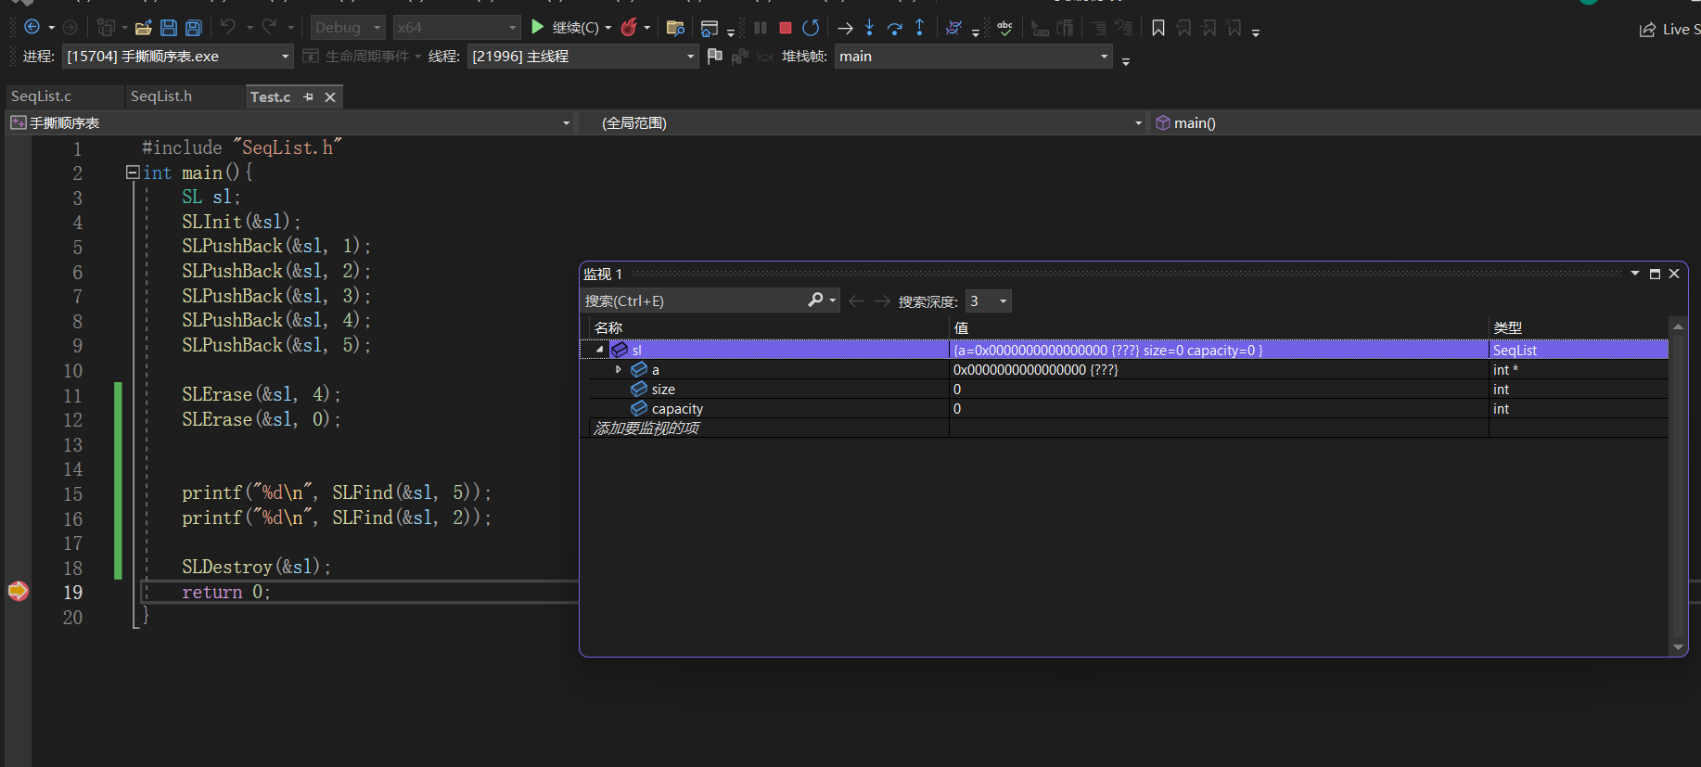The width and height of the screenshot is (1701, 767).
Task: Click the Watch 1 vertical scrollbar up arrow
Action: tap(1677, 326)
